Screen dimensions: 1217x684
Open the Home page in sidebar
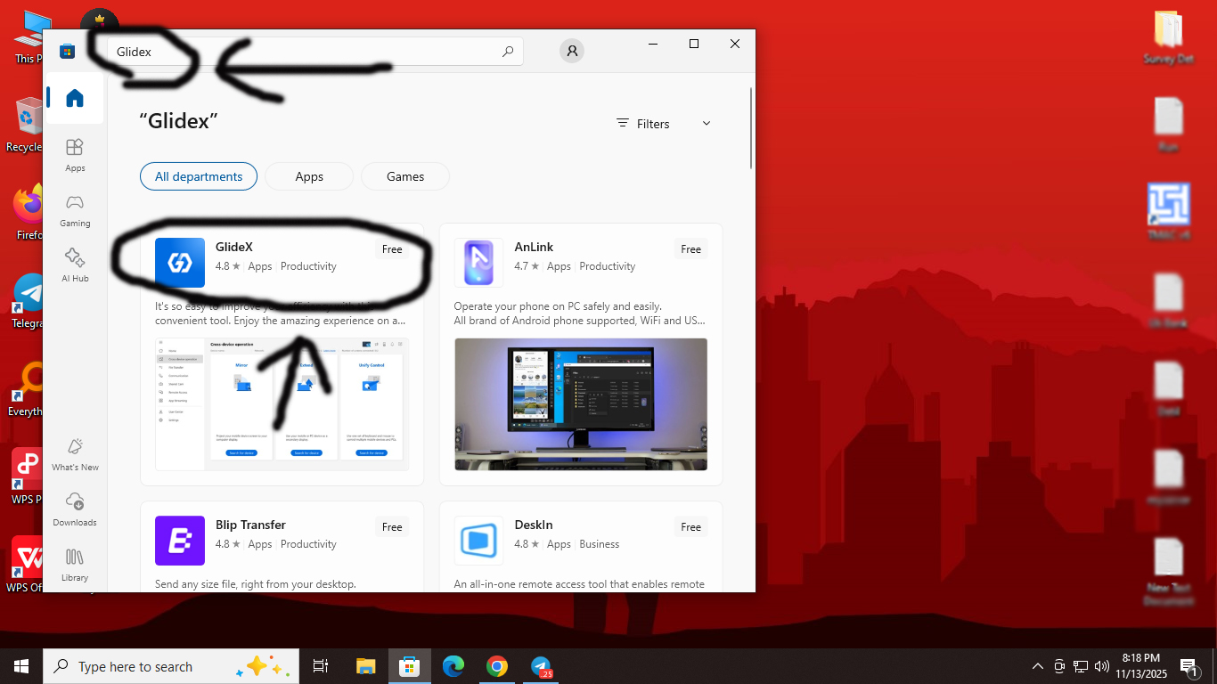coord(75,99)
